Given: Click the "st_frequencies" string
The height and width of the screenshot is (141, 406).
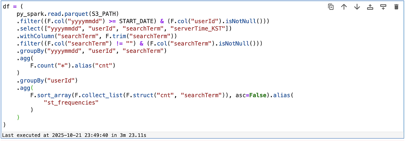Looking at the screenshot, I should coord(71,102).
